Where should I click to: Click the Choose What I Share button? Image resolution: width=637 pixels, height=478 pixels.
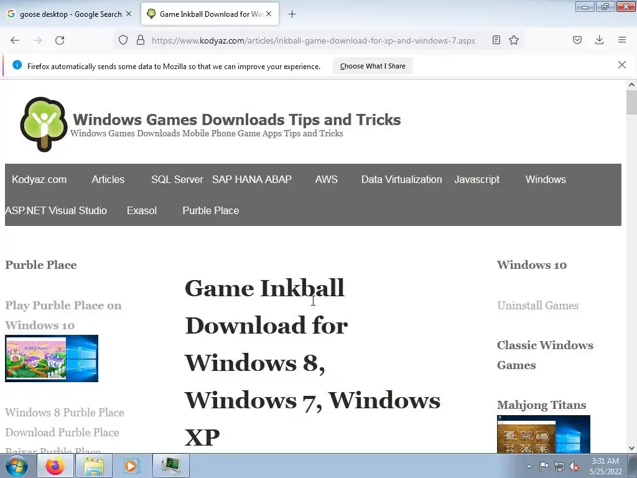pos(373,66)
